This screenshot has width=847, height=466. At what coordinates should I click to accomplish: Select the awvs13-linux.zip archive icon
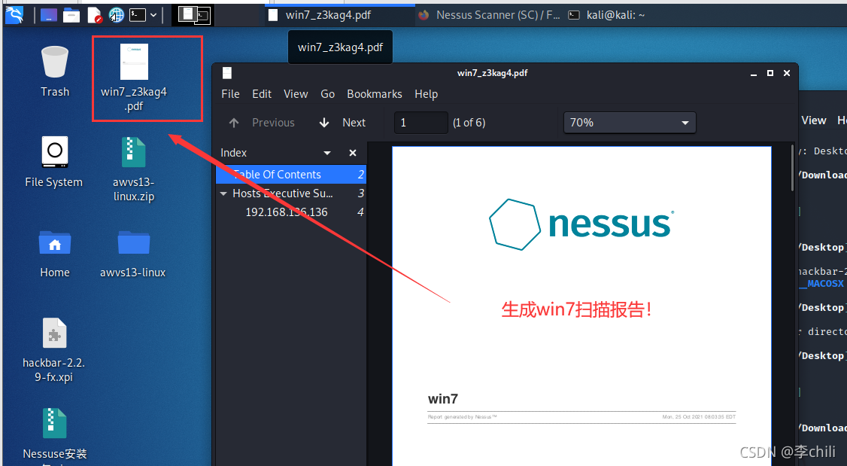(134, 169)
